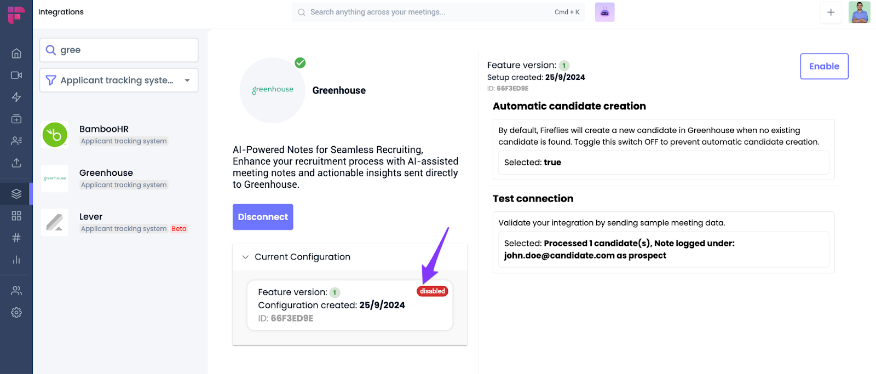Image resolution: width=876 pixels, height=374 pixels.
Task: Open the upload icon in sidebar
Action: click(x=16, y=163)
